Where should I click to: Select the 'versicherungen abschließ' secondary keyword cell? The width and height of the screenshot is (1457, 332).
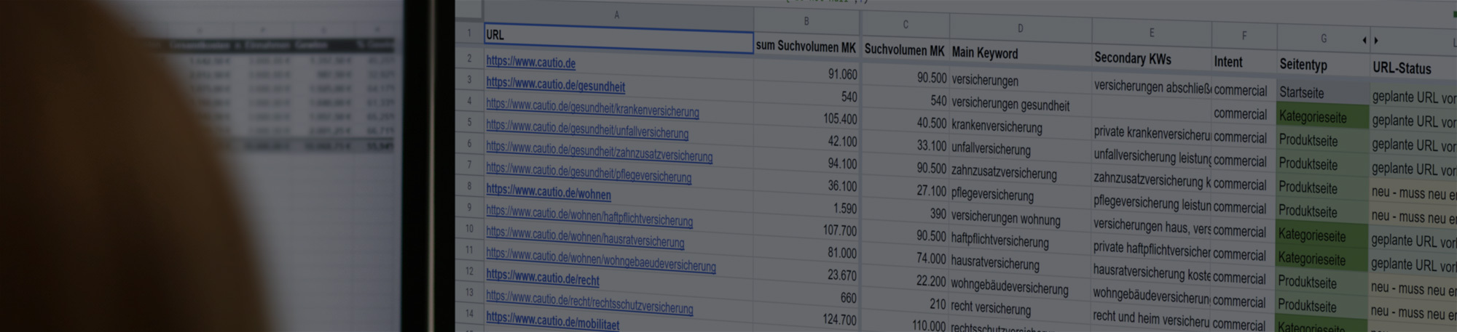click(1151, 87)
